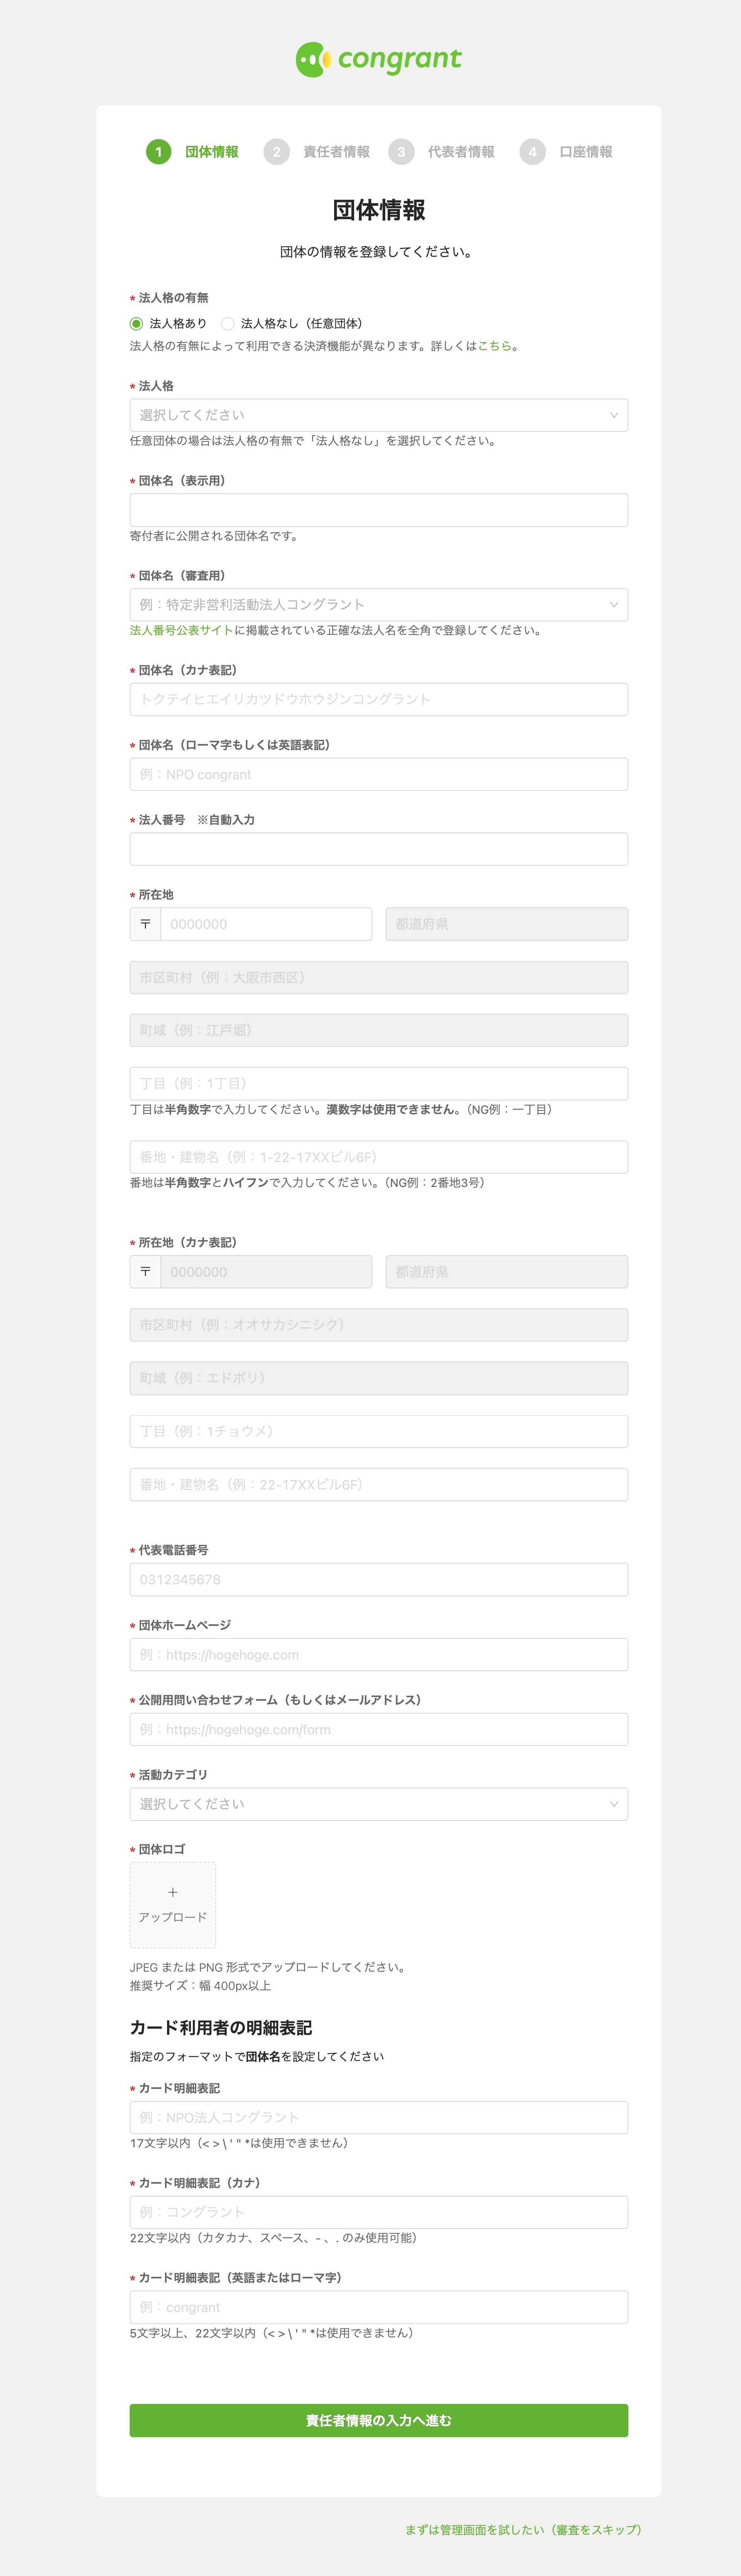Image resolution: width=741 pixels, height=2576 pixels.
Task: Focus カード明細表記（英語またはローマ字） input
Action: [x=379, y=2307]
